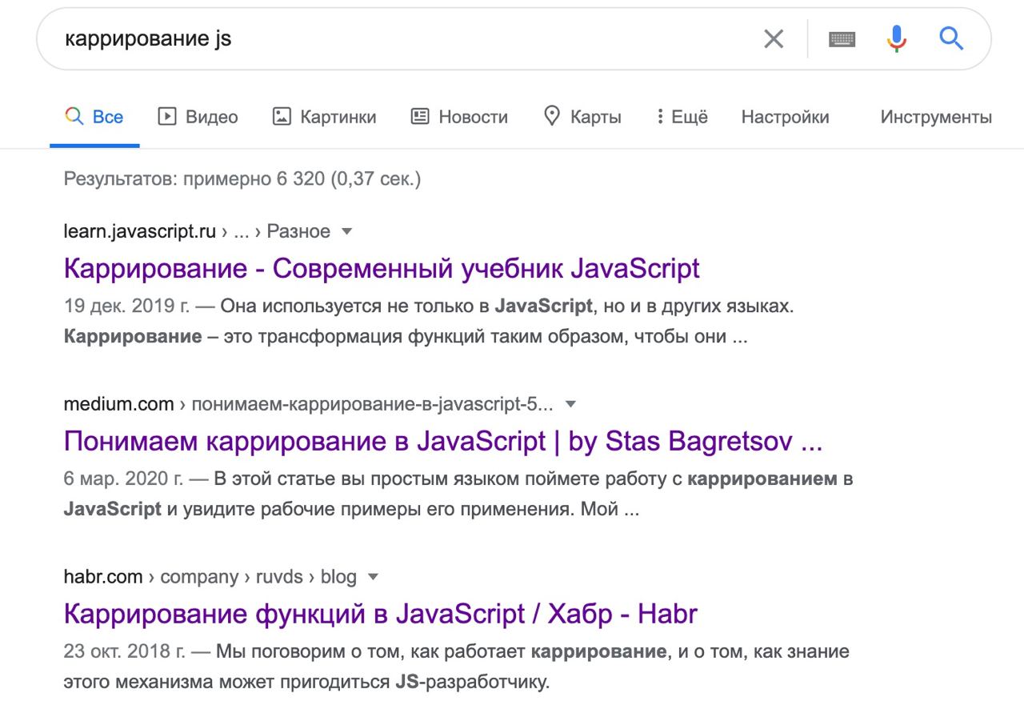Image resolution: width=1024 pixels, height=713 pixels.
Task: Click the medium.com breadcrumb URL
Action: click(x=308, y=404)
